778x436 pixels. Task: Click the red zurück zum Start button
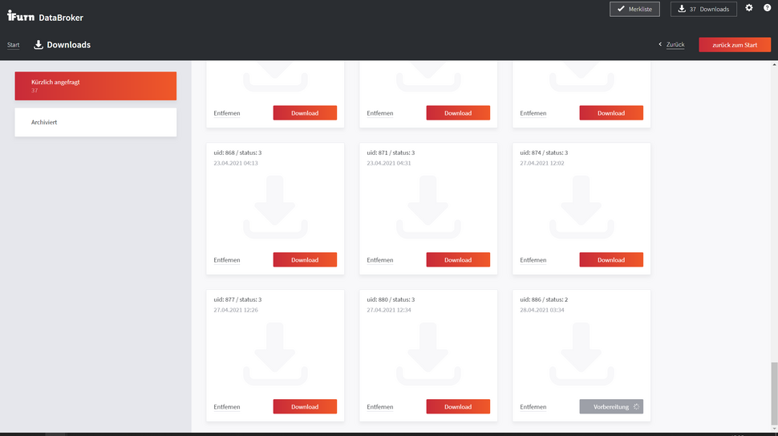(735, 45)
